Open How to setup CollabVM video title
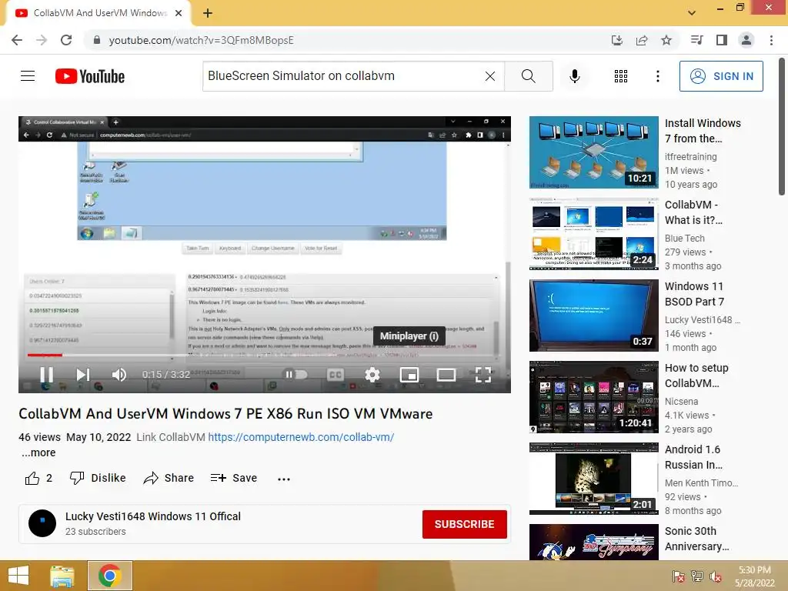Image resolution: width=788 pixels, height=591 pixels. [x=696, y=376]
